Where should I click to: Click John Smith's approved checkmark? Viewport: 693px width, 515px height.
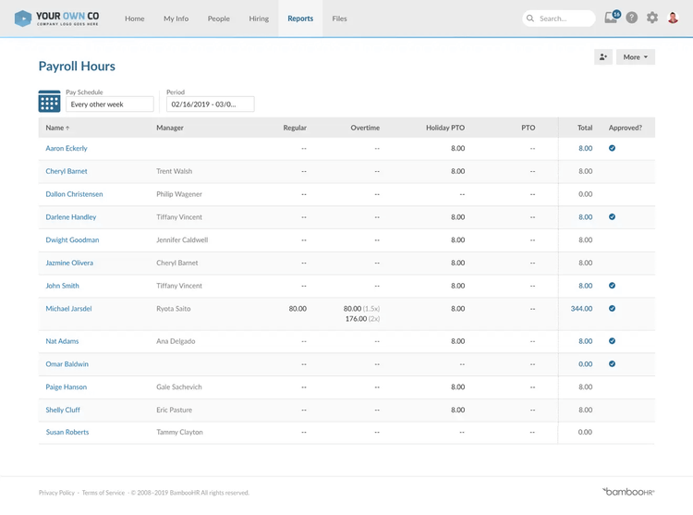tap(612, 286)
